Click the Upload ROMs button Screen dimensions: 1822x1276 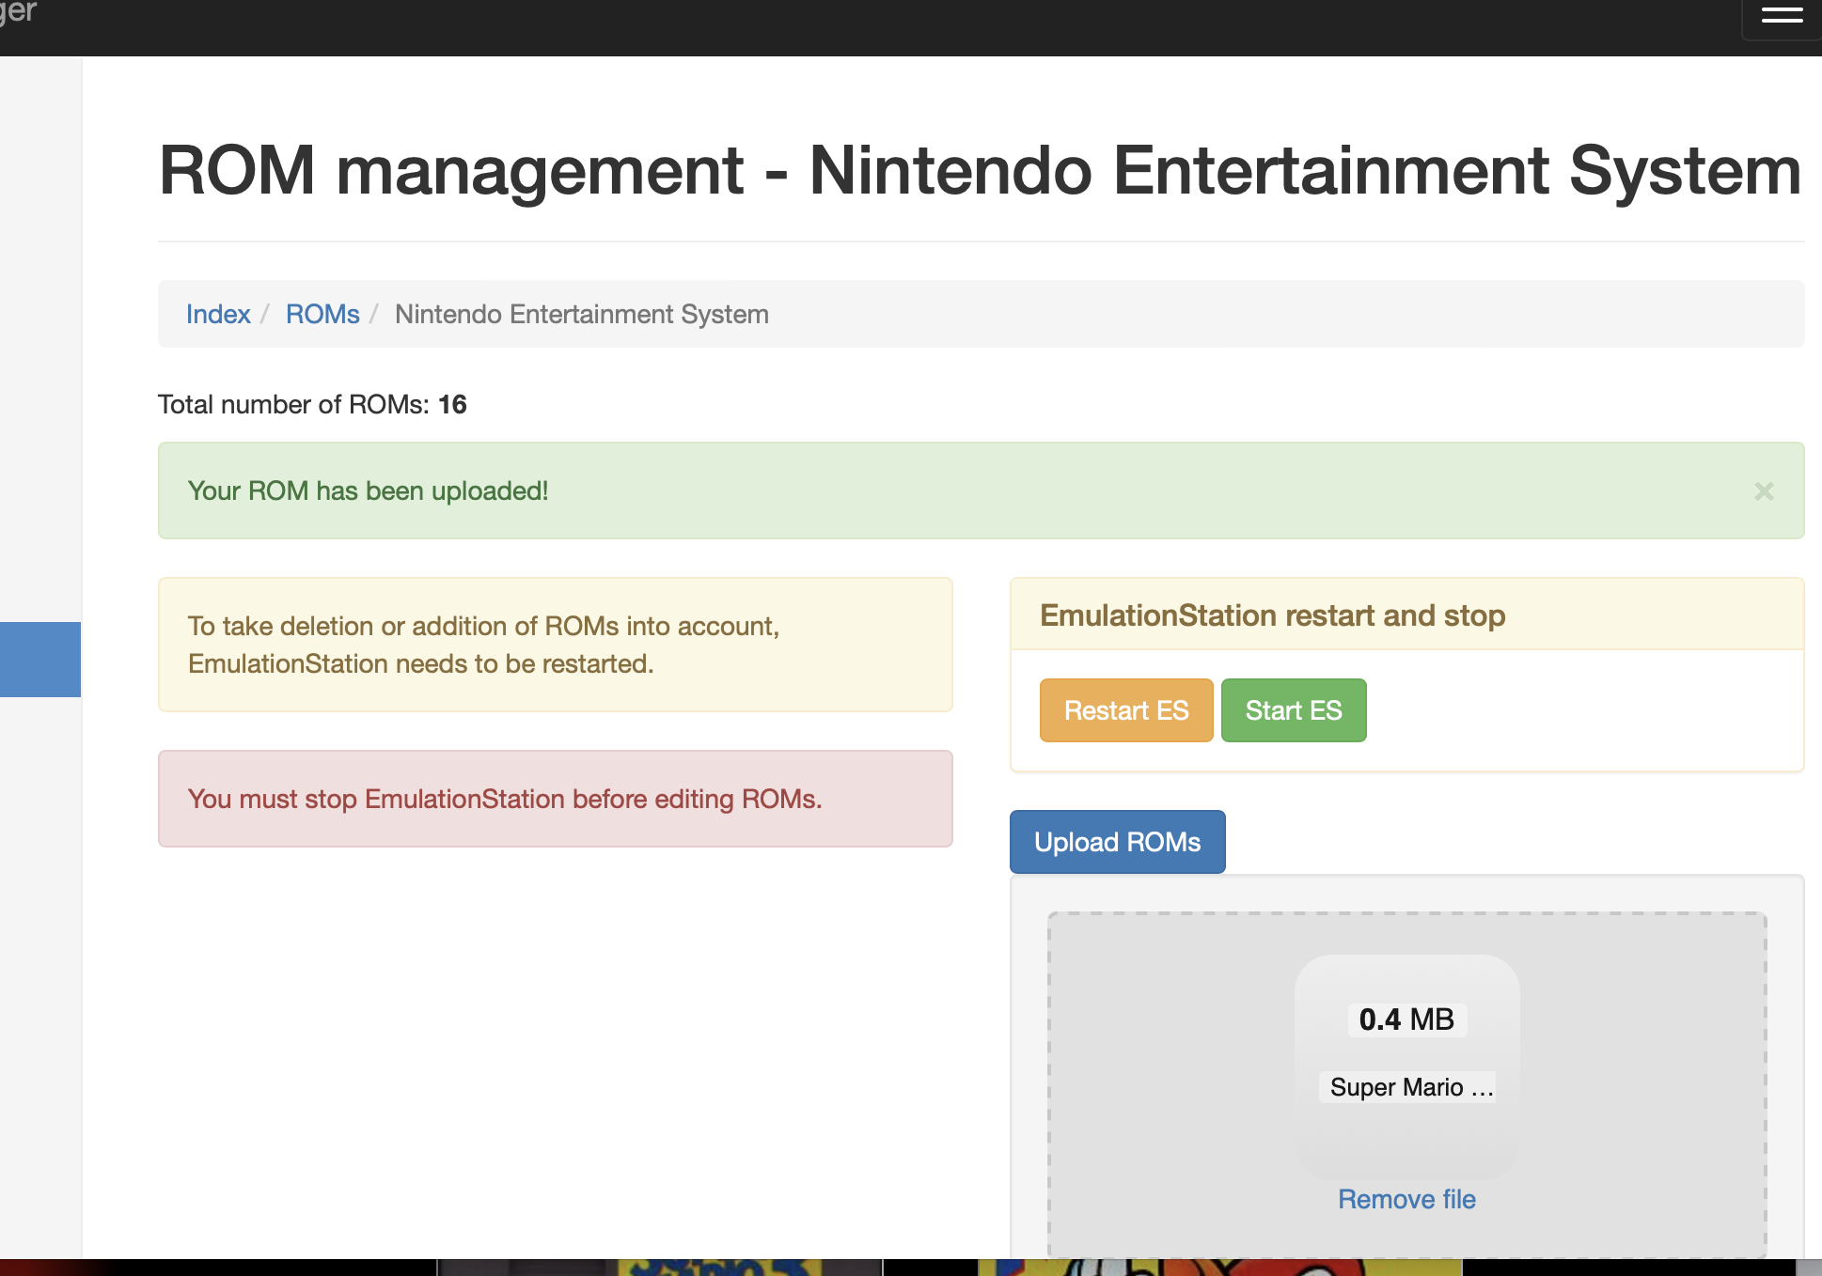click(x=1117, y=841)
